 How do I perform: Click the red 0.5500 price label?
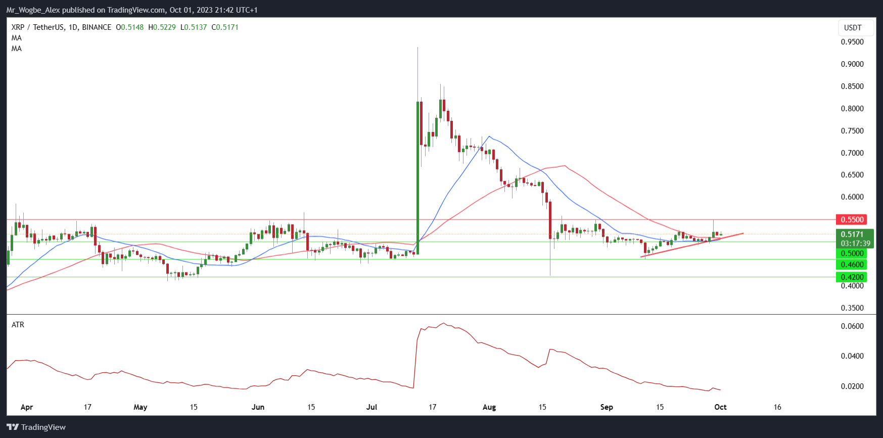[852, 220]
